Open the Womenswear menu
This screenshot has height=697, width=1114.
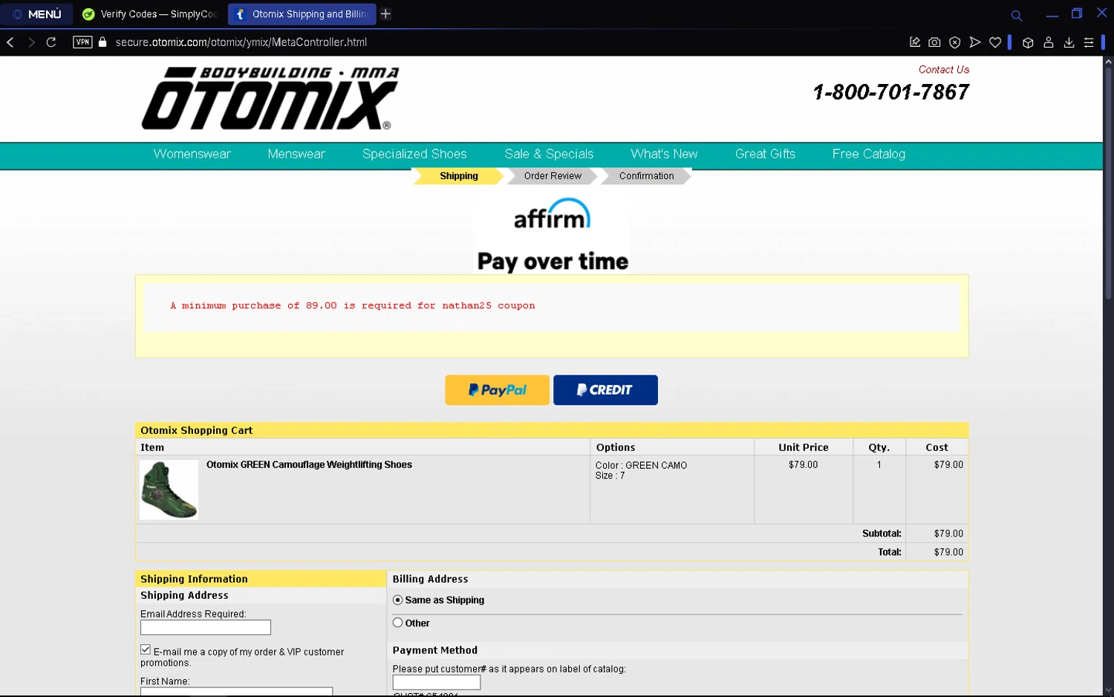[x=192, y=154]
